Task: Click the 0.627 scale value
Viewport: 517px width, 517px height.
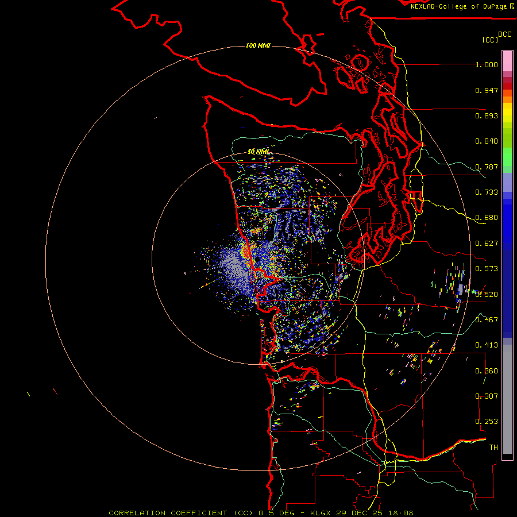Action: (487, 244)
